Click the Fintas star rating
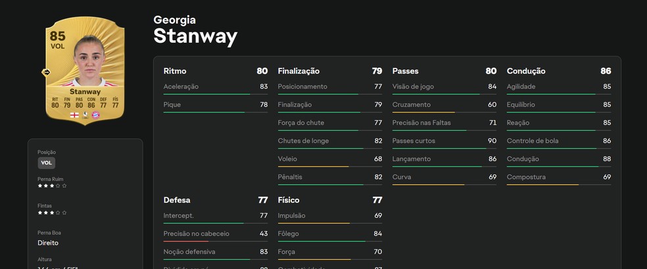Viewport: 647px width, 269px height. point(52,213)
